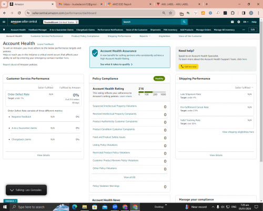Click the Account Health Rating progress bar
263x211 pixels.
(x=152, y=92)
